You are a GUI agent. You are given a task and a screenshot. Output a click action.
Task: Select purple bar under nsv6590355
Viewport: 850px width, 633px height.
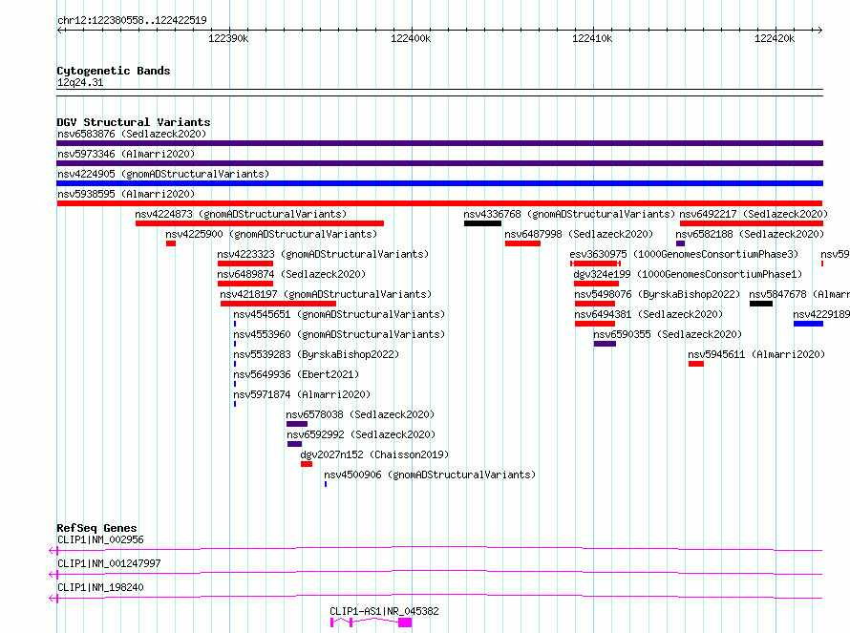pyautogui.click(x=605, y=344)
